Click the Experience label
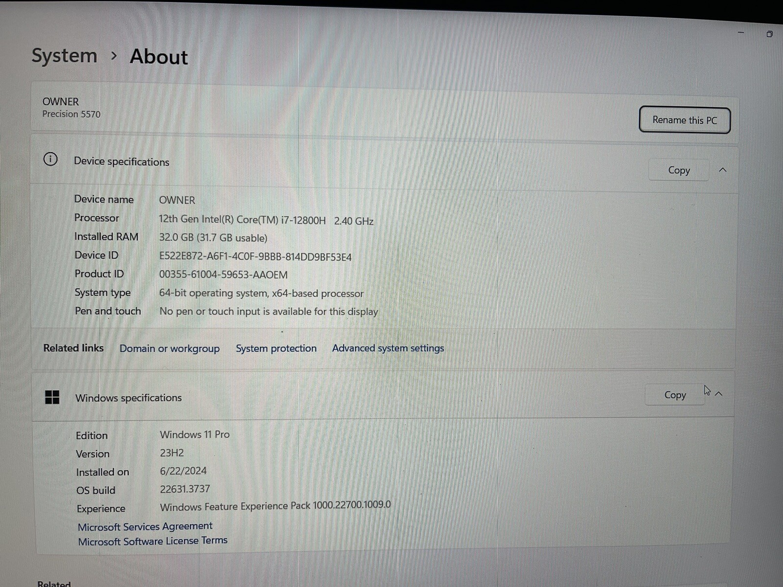The width and height of the screenshot is (783, 587). [x=101, y=509]
